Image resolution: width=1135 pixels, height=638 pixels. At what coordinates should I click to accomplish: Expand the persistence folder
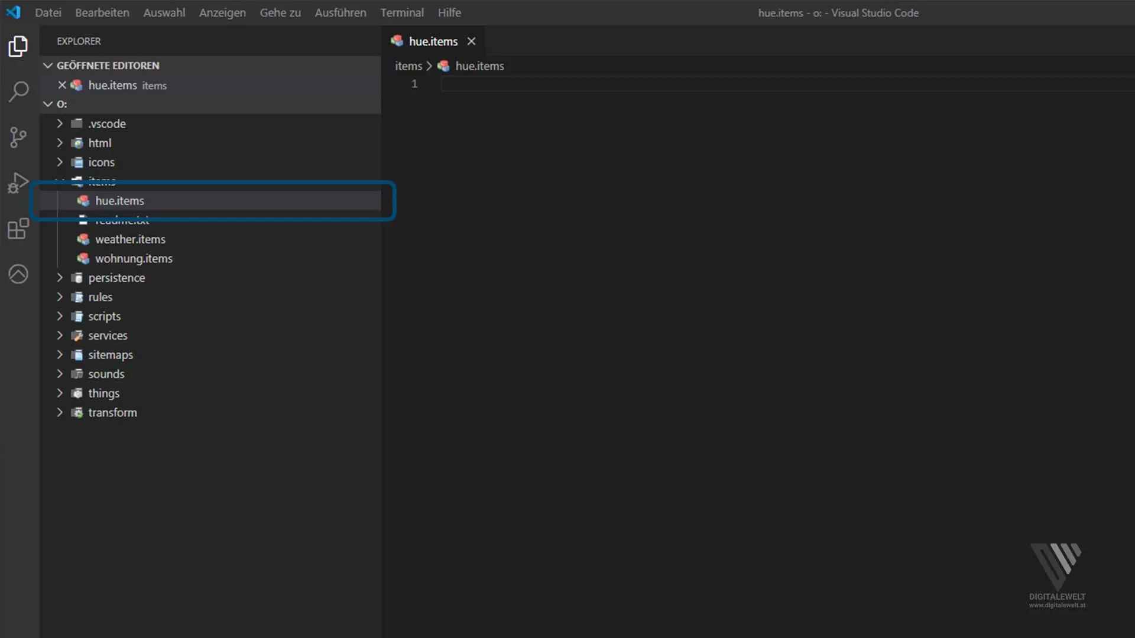pos(60,278)
